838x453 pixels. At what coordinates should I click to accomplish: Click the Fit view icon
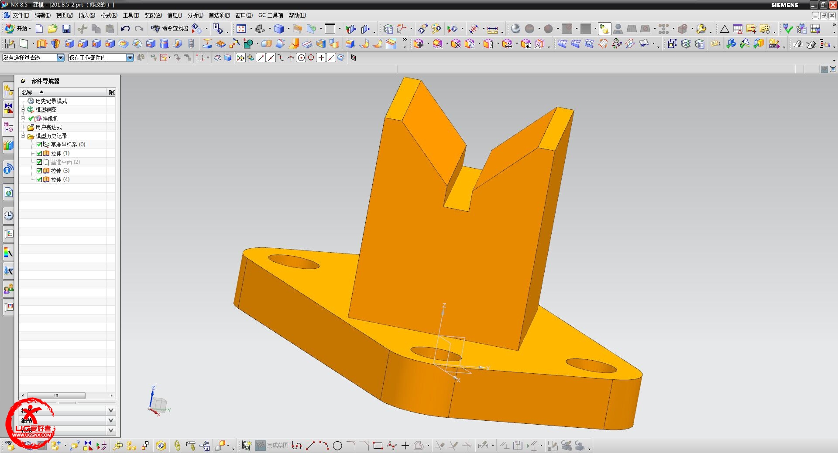[241, 29]
